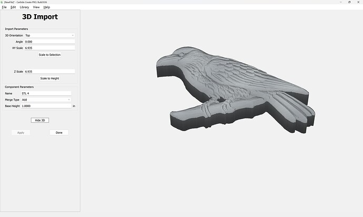Viewport: 363px width, 217px height.
Task: Open the Help menu
Action: (x=47, y=7)
